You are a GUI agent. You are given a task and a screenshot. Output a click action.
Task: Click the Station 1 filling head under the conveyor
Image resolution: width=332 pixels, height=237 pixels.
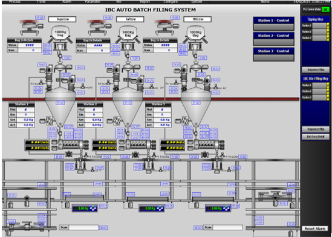click(x=81, y=167)
